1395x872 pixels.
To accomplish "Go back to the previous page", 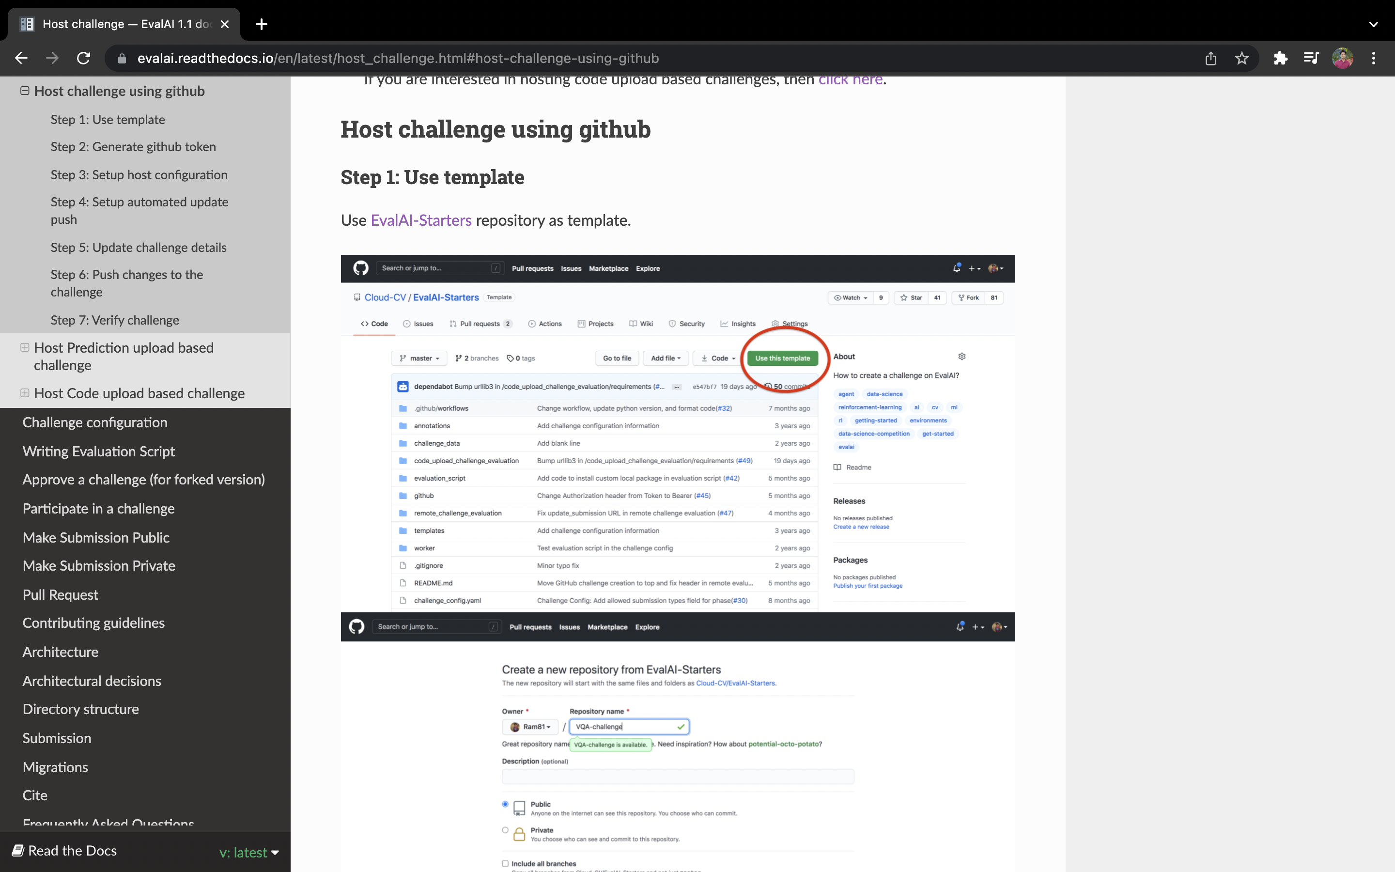I will click(21, 58).
